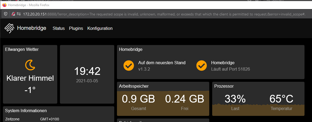Image resolution: width=312 pixels, height=122 pixels.
Task: Open the tracking protection shield icon
Action: pyautogui.click(x=5, y=14)
